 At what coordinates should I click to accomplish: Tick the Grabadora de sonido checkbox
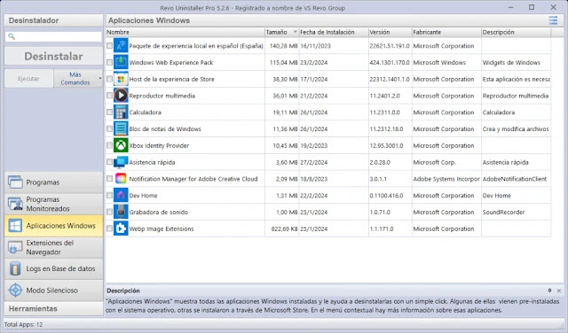[x=109, y=213]
